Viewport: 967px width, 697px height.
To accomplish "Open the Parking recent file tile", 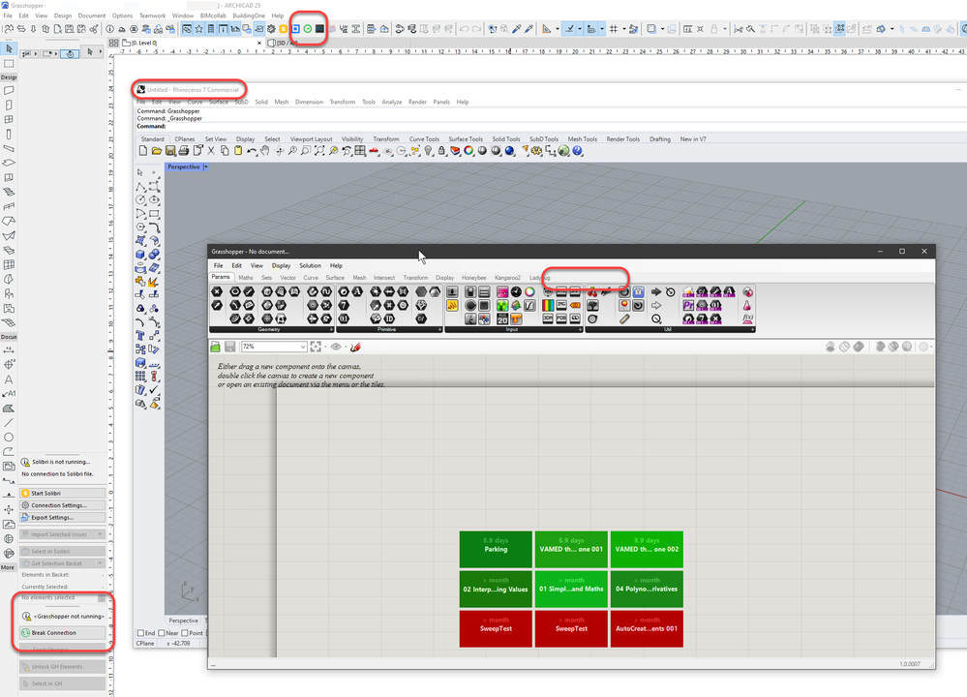I will coord(496,550).
